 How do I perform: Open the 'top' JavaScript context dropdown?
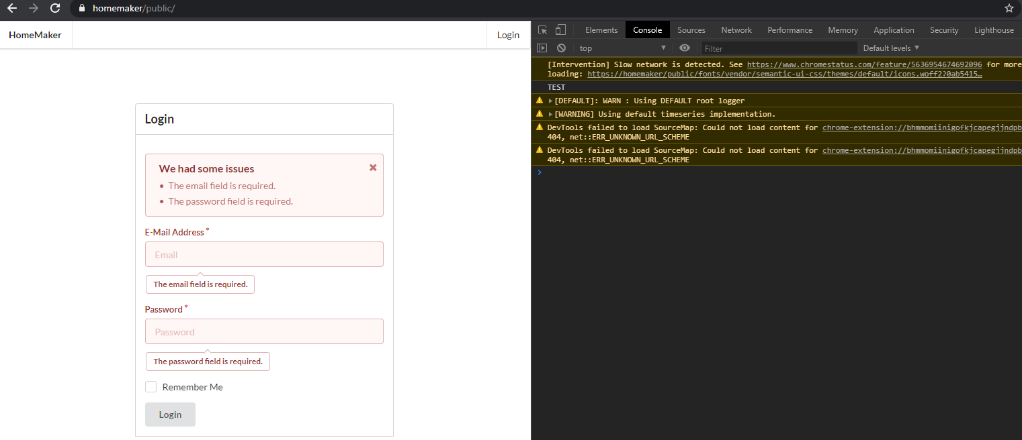(622, 48)
